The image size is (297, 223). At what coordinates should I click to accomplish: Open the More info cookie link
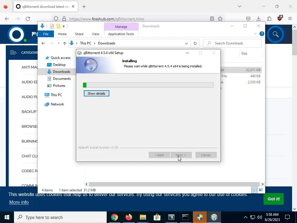(x=19, y=202)
